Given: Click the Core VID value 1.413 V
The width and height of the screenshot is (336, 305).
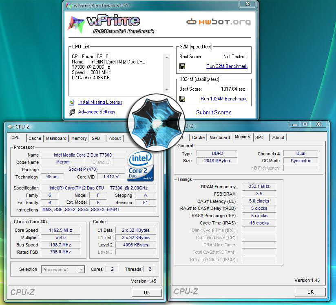Looking at the screenshot, I should [111, 176].
